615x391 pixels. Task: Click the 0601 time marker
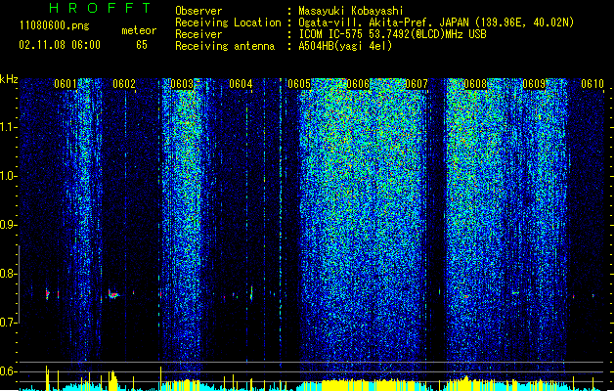pyautogui.click(x=66, y=84)
